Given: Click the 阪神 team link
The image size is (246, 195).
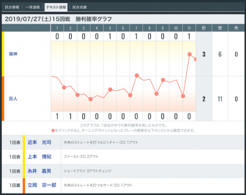Looking at the screenshot, I should click(13, 54).
